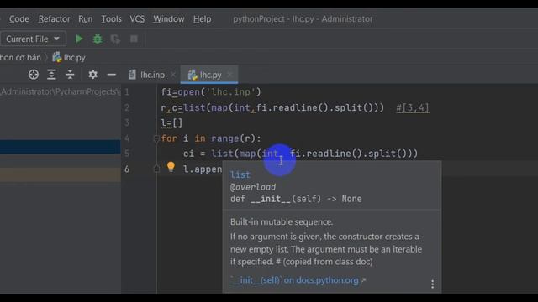Viewport: 538px width, 302px height.
Task: Open the Help menu
Action: point(202,18)
